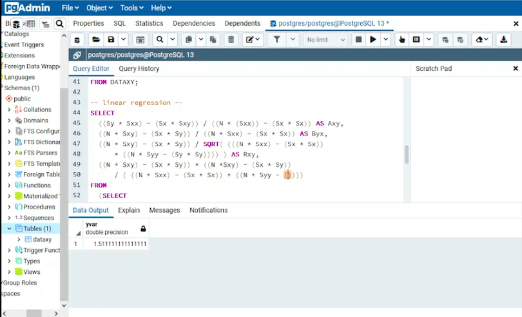The image size is (522, 317).
Task: Click the Rollback transaction icon
Action: pyautogui.click(x=460, y=40)
